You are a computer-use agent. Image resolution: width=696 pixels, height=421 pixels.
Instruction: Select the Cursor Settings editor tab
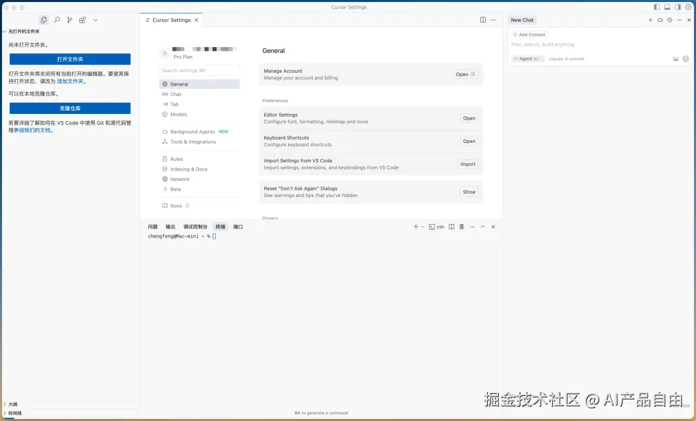(171, 20)
